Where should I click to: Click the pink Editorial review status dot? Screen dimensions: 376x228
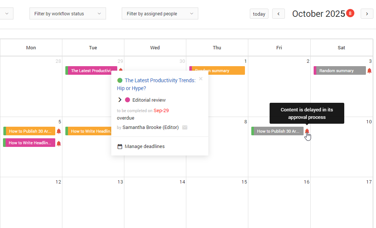[x=128, y=100]
